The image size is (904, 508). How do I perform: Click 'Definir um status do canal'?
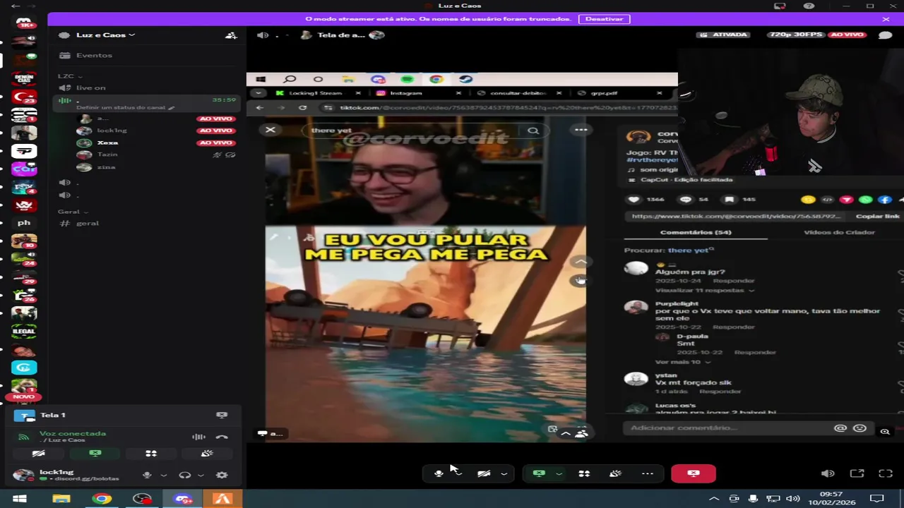[125, 108]
